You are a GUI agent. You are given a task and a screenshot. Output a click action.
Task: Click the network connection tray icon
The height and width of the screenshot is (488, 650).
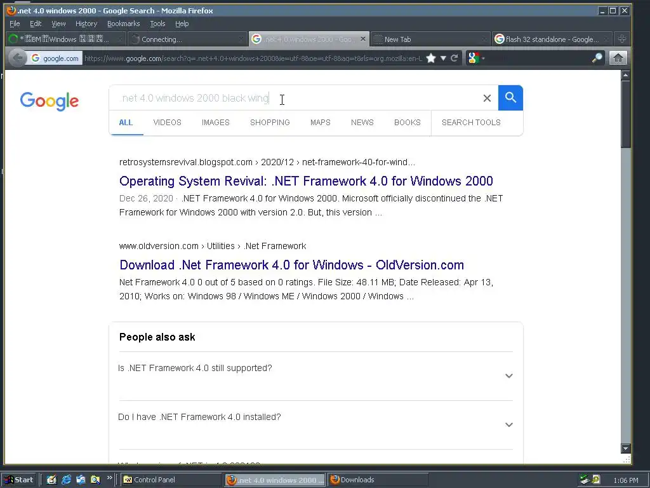tap(585, 480)
